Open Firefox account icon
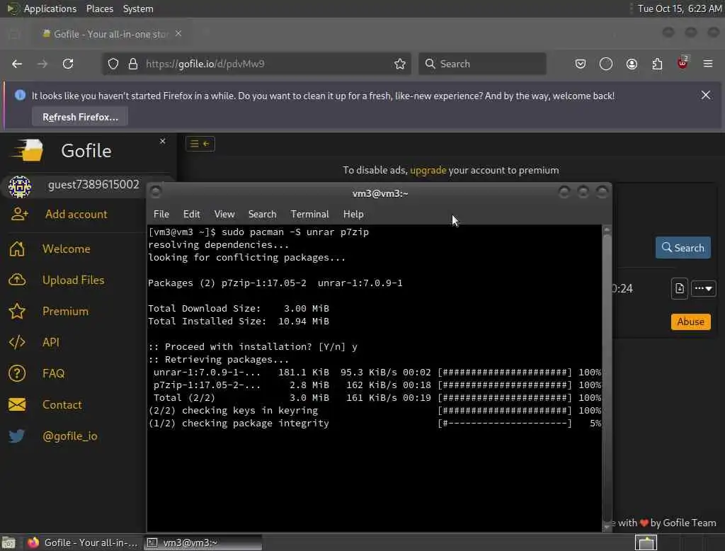The height and width of the screenshot is (551, 725). [632, 64]
